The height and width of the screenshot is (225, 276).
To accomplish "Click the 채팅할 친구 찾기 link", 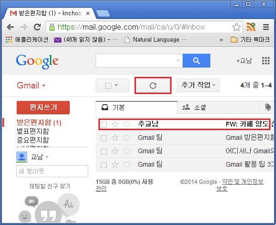I will pos(49,186).
